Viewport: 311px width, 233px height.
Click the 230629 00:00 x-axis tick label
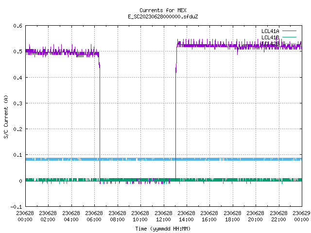tap(301, 216)
